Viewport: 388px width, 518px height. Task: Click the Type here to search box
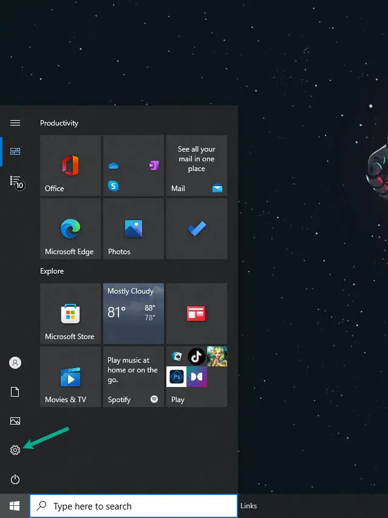[134, 506]
